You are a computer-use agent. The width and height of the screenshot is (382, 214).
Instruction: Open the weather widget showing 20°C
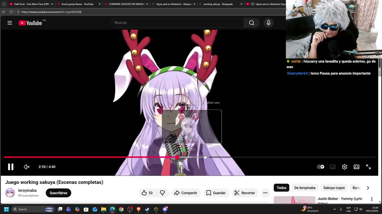(x=310, y=209)
